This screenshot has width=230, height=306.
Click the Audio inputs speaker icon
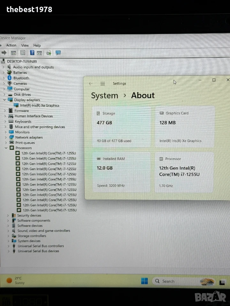click(x=9, y=67)
